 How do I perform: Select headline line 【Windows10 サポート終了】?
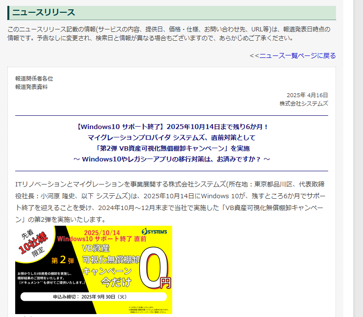172,127
